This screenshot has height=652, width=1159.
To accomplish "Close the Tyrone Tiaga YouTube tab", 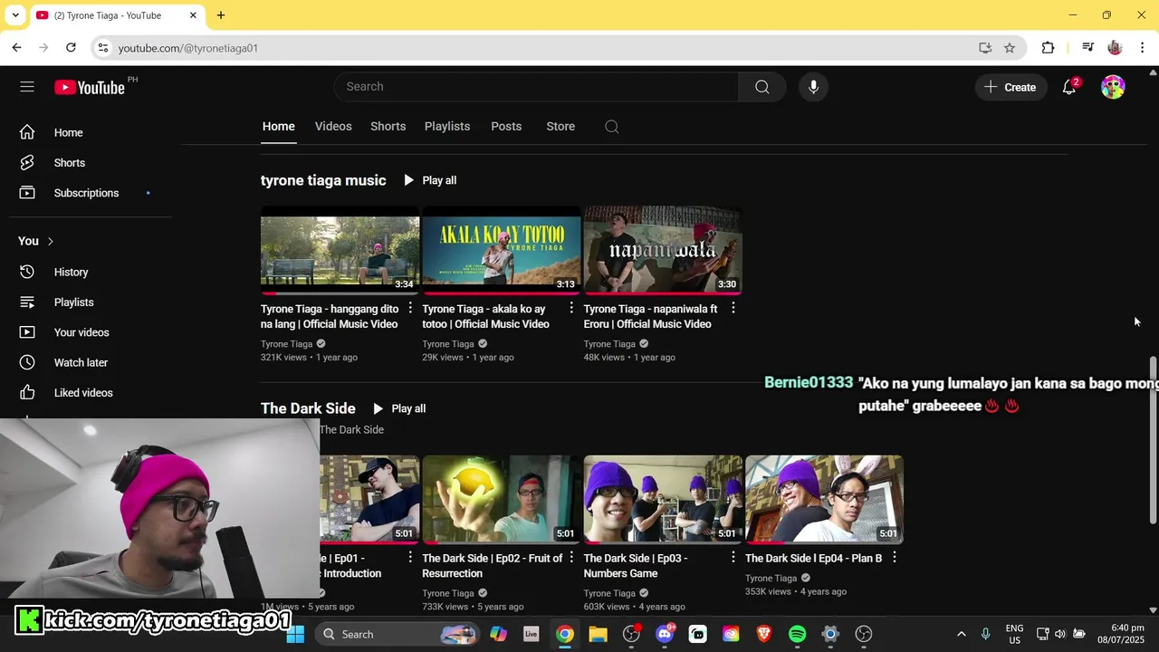I will pyautogui.click(x=193, y=15).
